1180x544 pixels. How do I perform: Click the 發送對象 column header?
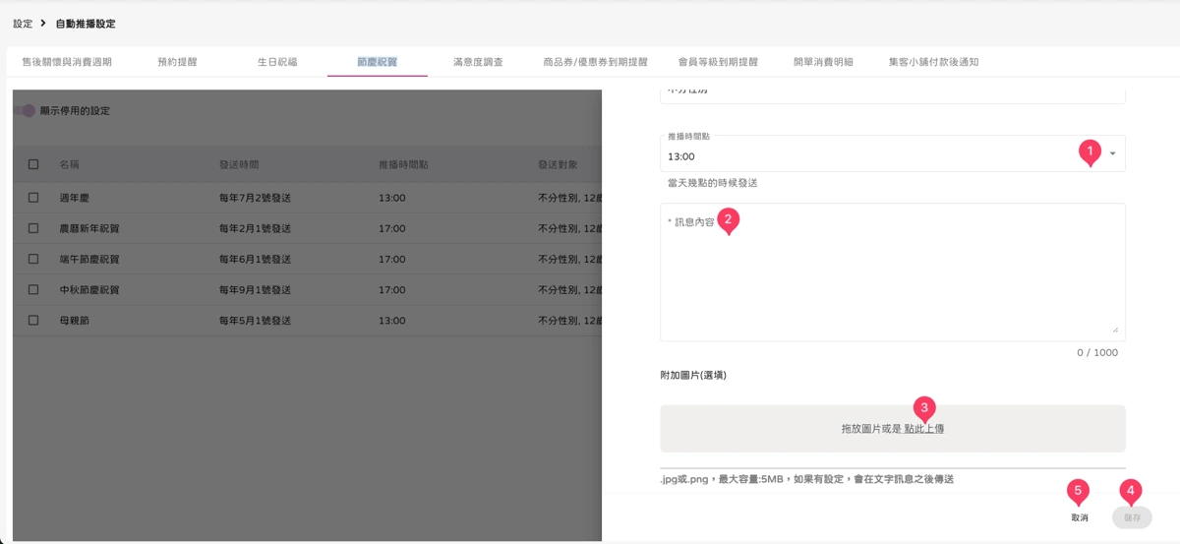tap(558, 164)
